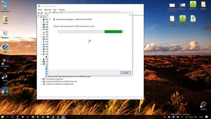211x119 pixels.
Task: Expand the Bluetooth category
Action: [41, 20]
